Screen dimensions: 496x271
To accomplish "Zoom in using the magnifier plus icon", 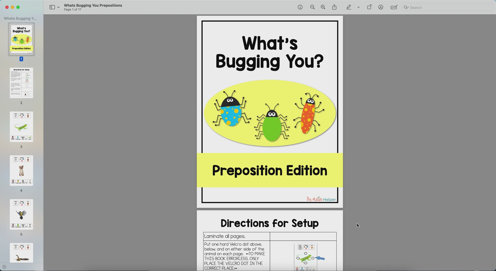I will 323,7.
